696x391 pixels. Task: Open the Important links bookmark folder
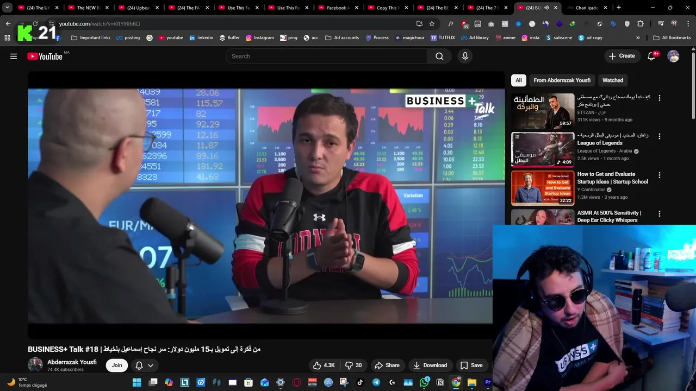(x=91, y=37)
